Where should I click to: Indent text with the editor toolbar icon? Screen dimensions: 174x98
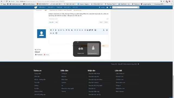click(82, 30)
